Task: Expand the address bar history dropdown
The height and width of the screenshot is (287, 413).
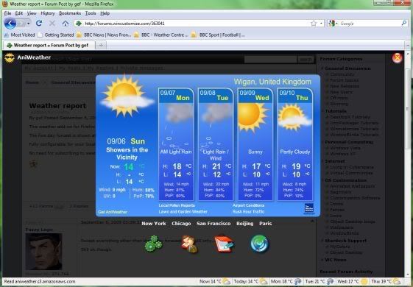Action: coord(321,24)
